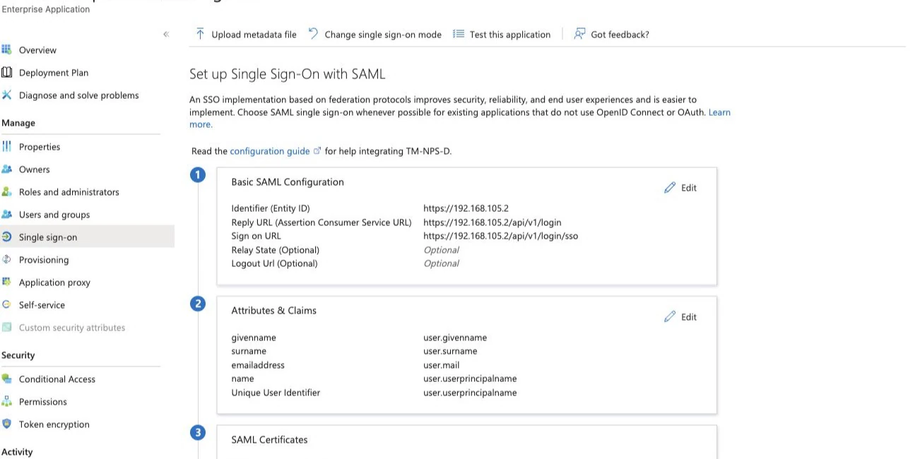Screen dimensions: 920x459
Task: Click the Relay State Optional value
Action: (x=442, y=250)
